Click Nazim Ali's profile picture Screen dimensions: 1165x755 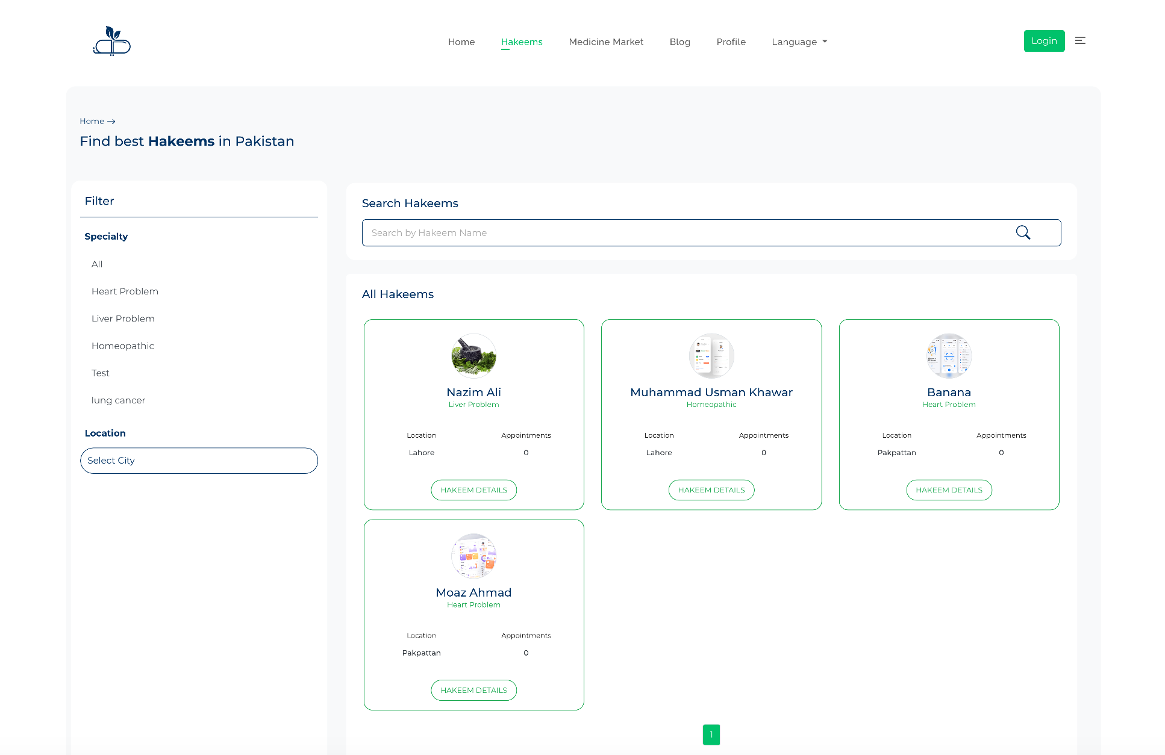tap(473, 356)
